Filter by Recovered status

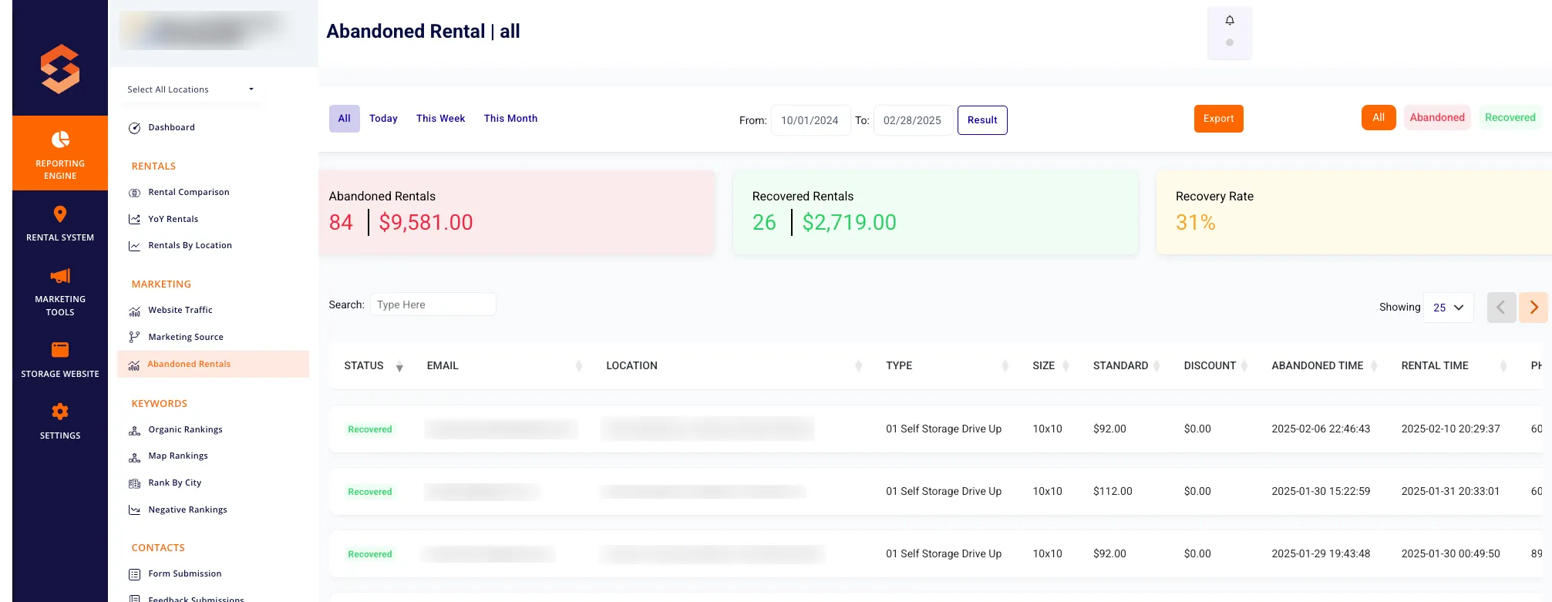click(x=1510, y=118)
